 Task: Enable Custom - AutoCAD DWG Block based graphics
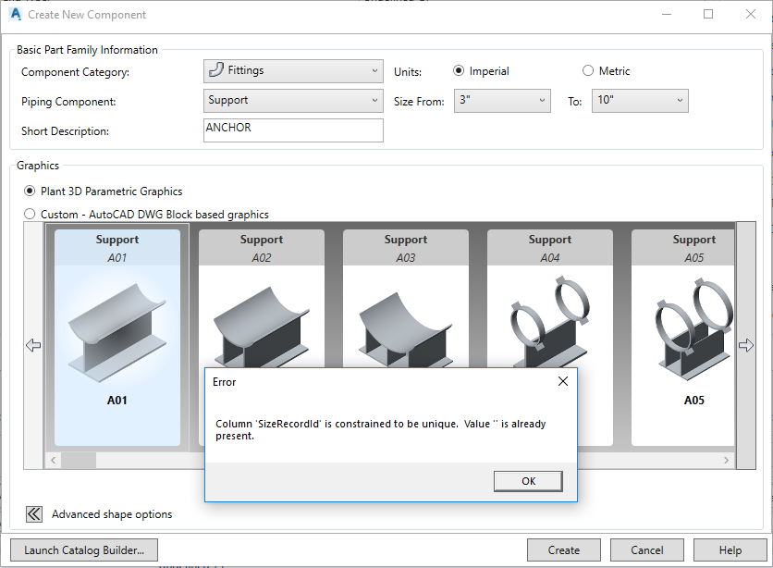tap(29, 214)
